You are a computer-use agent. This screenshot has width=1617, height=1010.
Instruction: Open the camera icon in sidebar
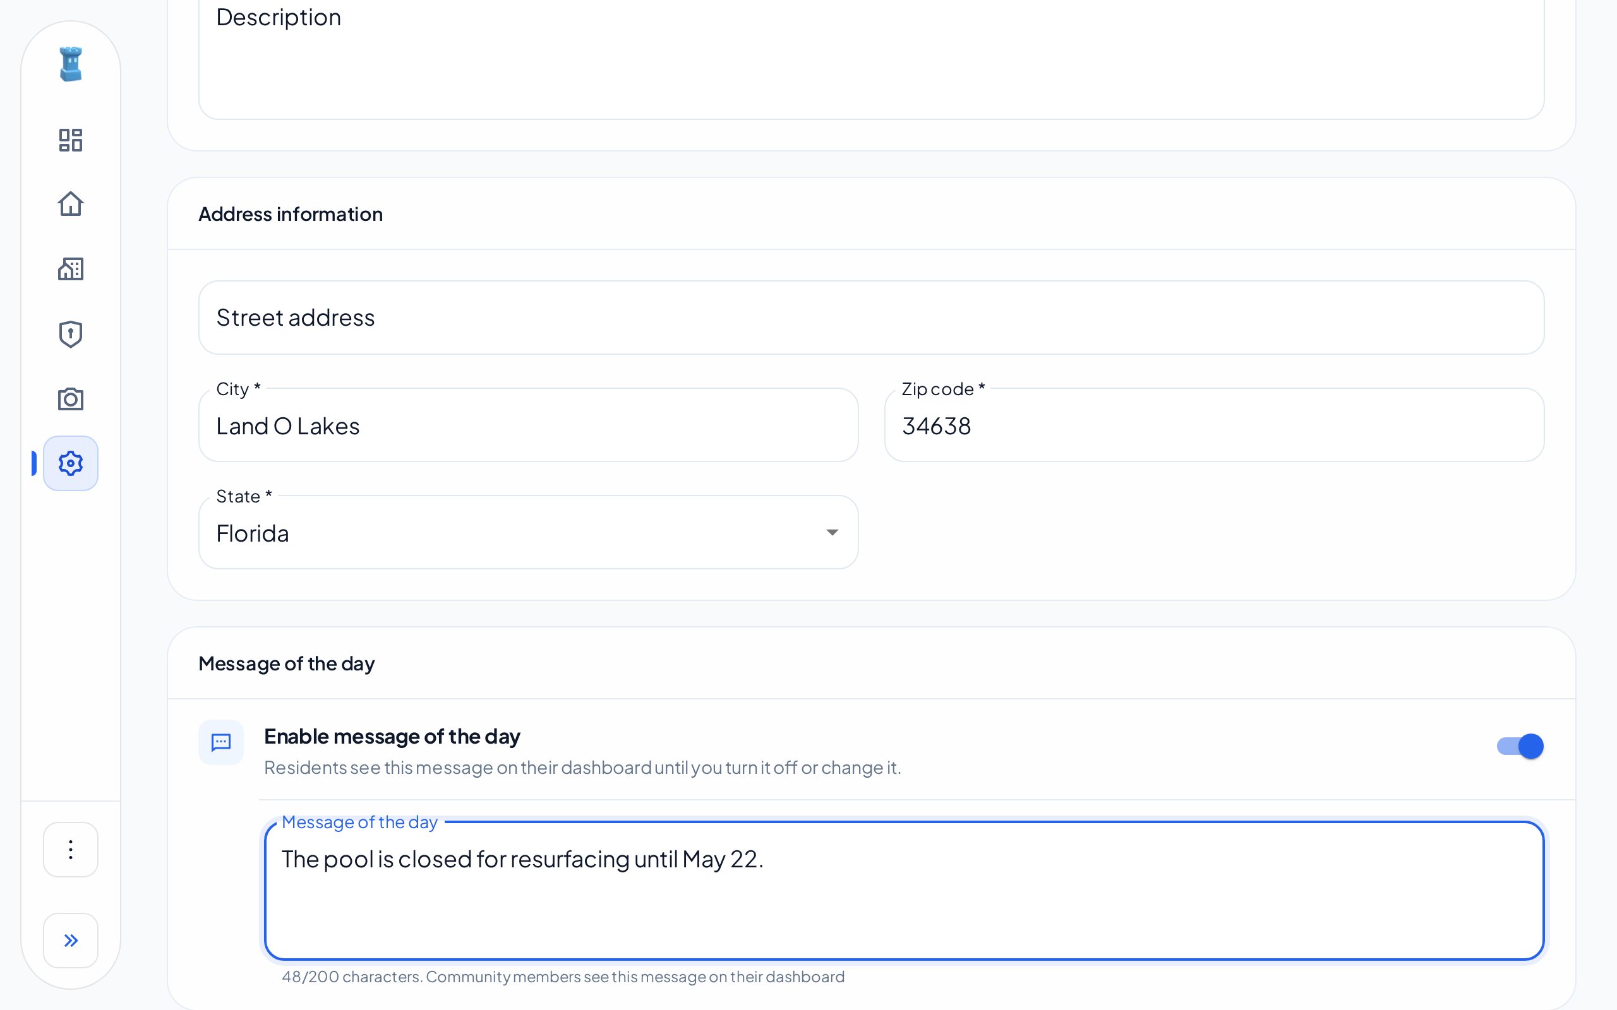(70, 399)
